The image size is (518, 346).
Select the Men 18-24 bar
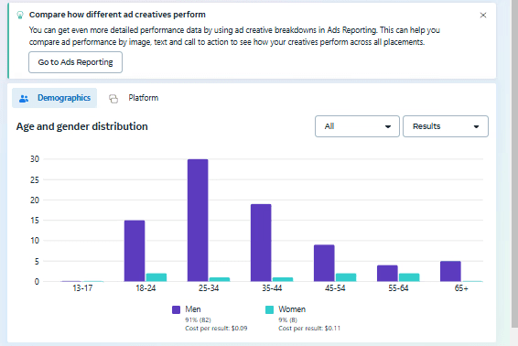point(135,251)
